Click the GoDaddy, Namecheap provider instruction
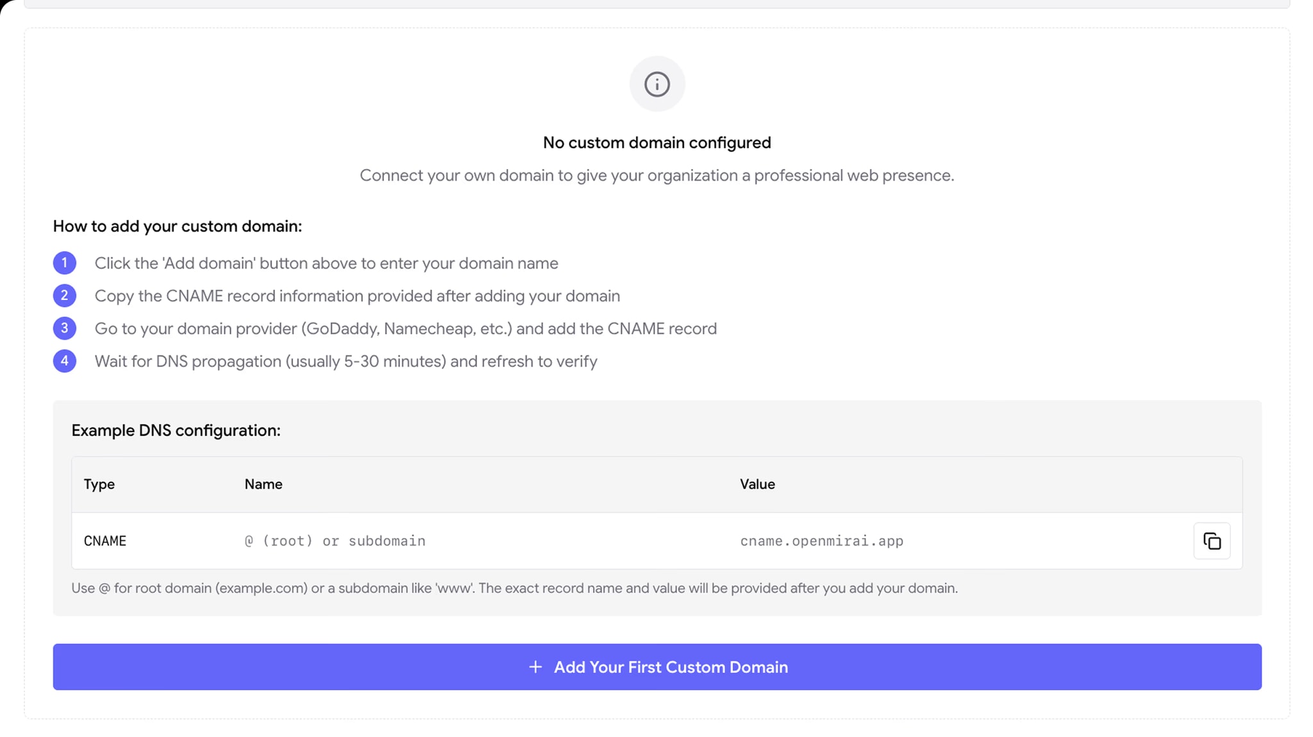The height and width of the screenshot is (737, 1313). [x=405, y=329]
